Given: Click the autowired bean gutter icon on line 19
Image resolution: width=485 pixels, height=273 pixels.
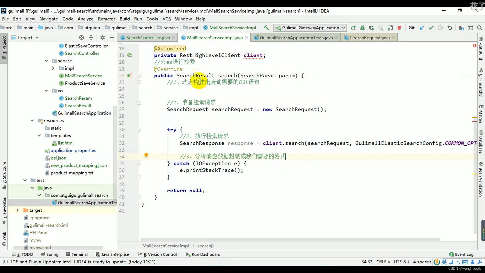Looking at the screenshot, I should (130, 55).
